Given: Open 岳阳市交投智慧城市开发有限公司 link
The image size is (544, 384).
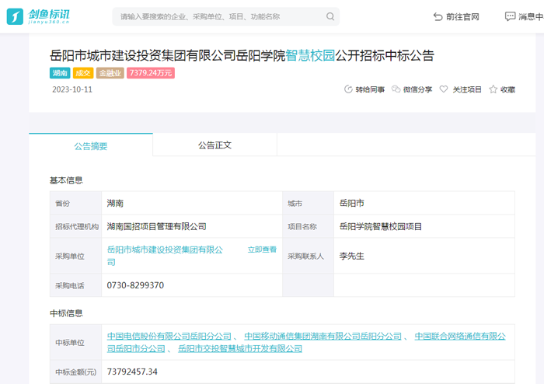Looking at the screenshot, I should (x=240, y=348).
